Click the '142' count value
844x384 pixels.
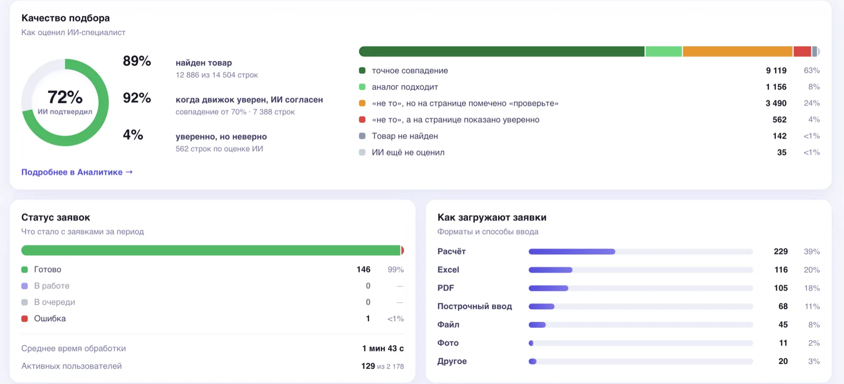[x=780, y=136]
